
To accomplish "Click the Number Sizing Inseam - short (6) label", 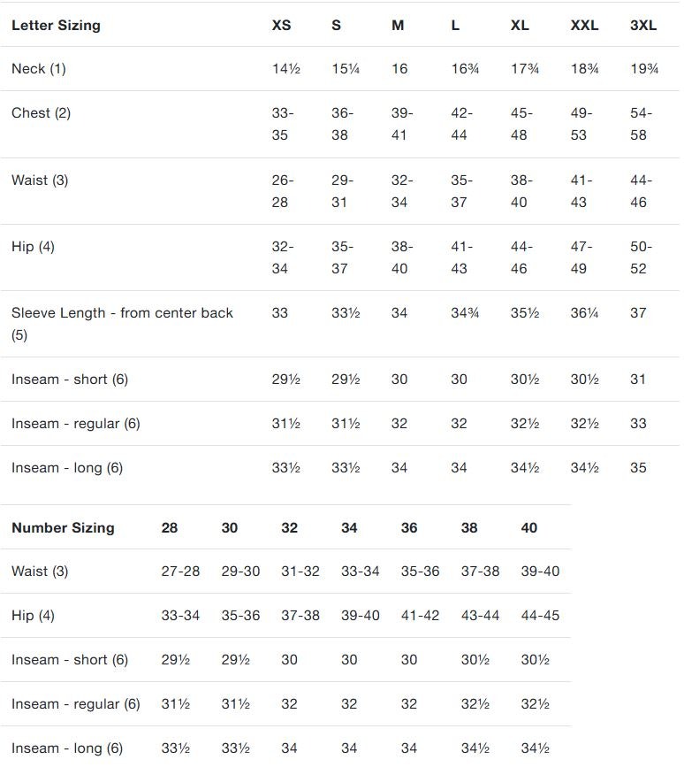I will pos(70,660).
